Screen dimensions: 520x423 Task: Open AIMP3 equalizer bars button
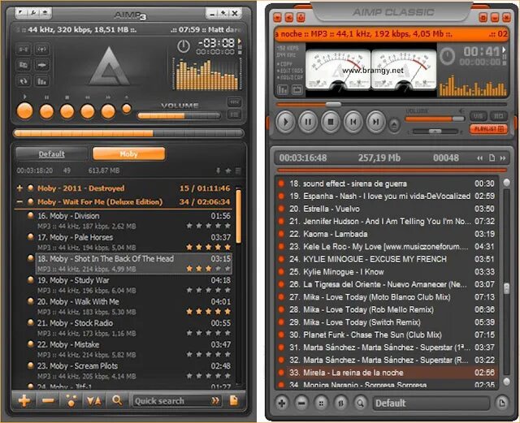[x=42, y=81]
